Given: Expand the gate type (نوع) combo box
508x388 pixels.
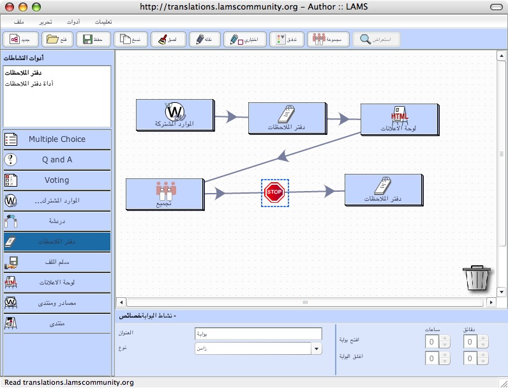Looking at the screenshot, I should tap(317, 348).
